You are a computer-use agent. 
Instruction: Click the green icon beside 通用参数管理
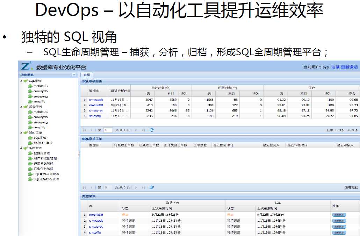coord(30,164)
